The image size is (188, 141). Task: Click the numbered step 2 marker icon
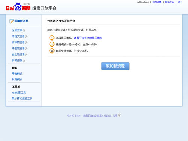tap(52, 45)
